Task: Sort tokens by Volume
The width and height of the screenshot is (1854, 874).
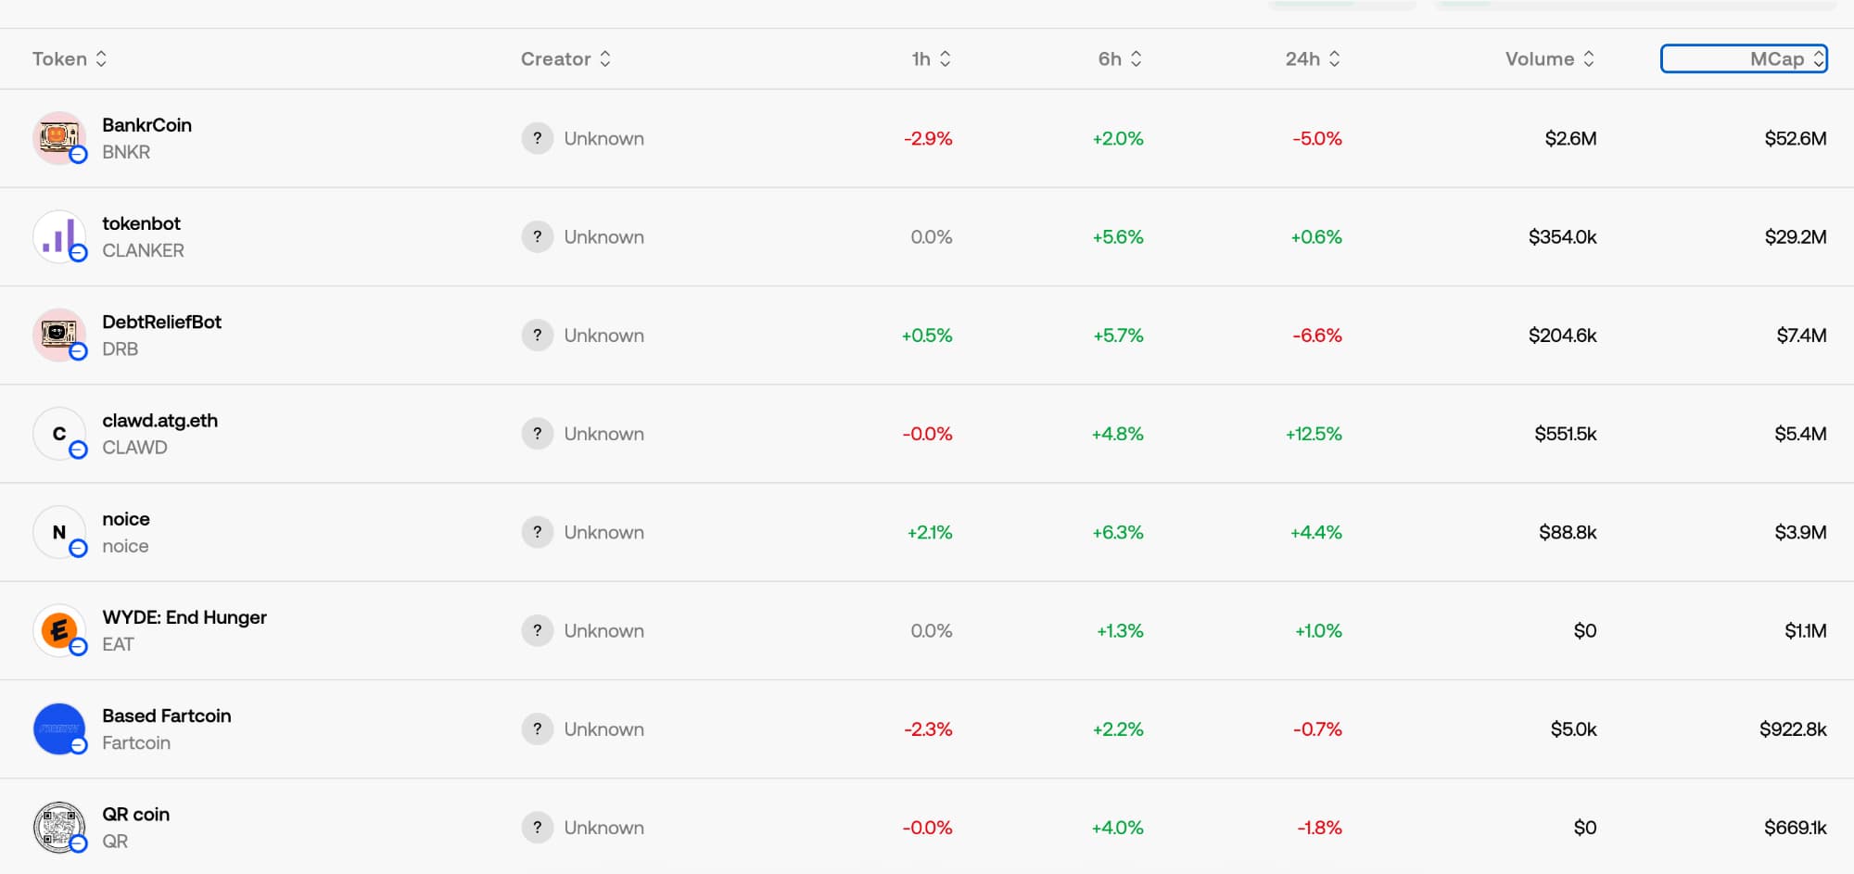Action: pos(1549,59)
